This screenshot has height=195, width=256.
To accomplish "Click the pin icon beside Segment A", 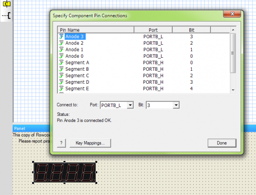I will point(61,62).
